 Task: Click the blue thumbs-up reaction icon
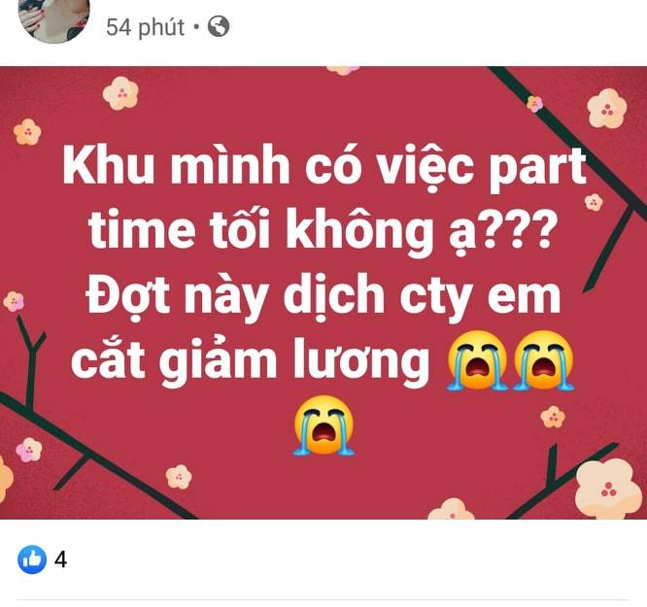32,559
